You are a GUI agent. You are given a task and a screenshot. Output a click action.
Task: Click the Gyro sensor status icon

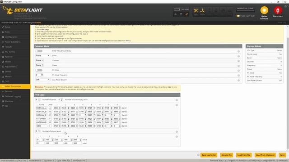point(196,11)
